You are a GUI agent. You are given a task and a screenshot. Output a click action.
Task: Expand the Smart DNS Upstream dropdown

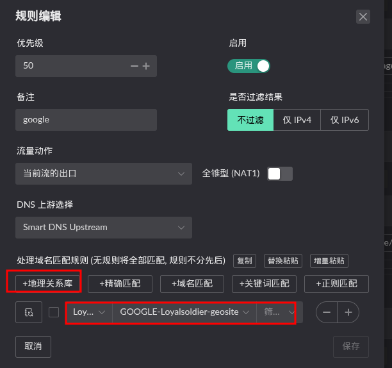point(103,227)
